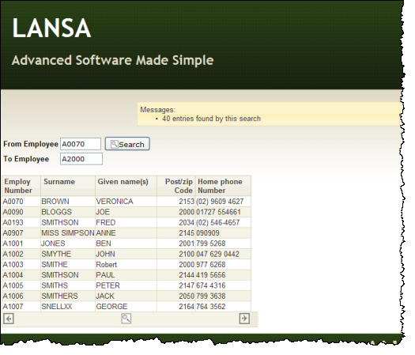
Task: Click the 40 entries found message
Action: pyautogui.click(x=211, y=119)
